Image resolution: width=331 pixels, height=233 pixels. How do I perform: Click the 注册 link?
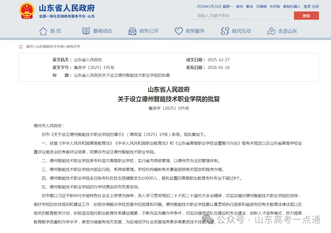tap(315, 6)
